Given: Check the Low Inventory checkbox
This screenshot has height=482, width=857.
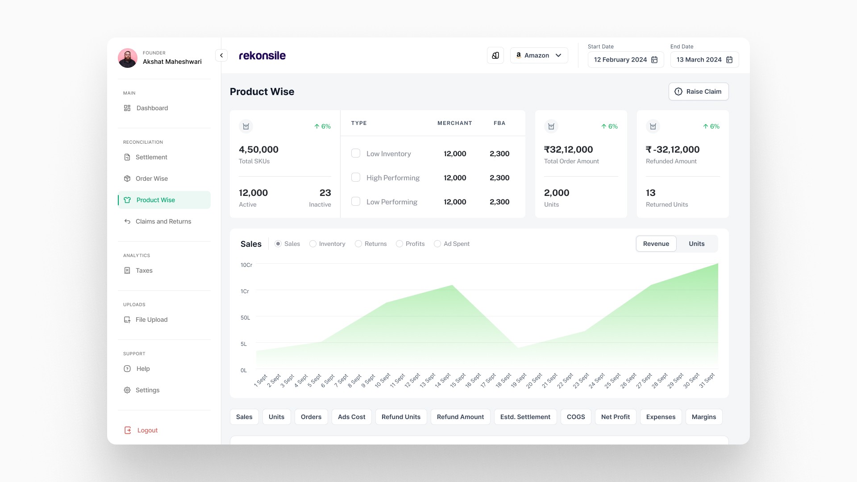Looking at the screenshot, I should pos(356,154).
